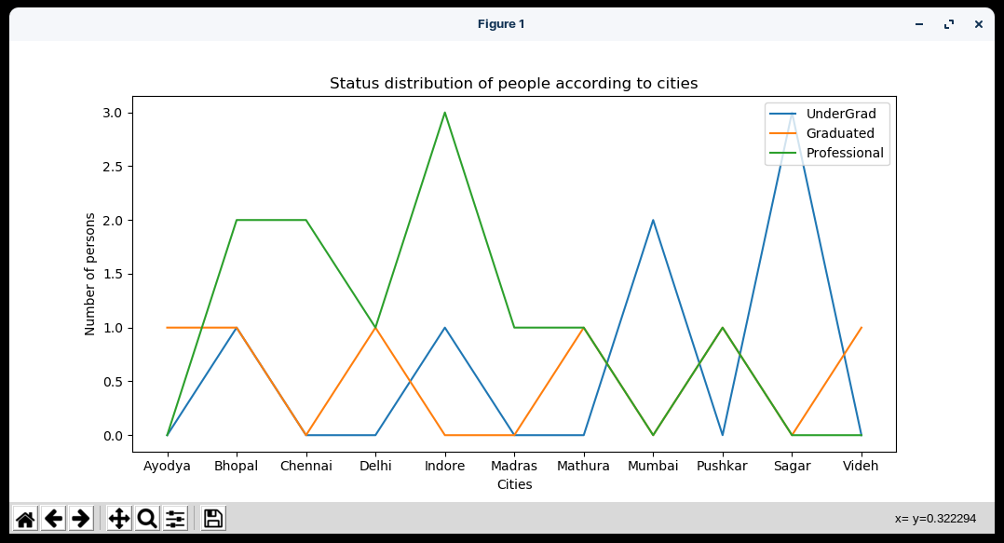1004x543 pixels.
Task: Click the Professional legend entry
Action: [845, 153]
